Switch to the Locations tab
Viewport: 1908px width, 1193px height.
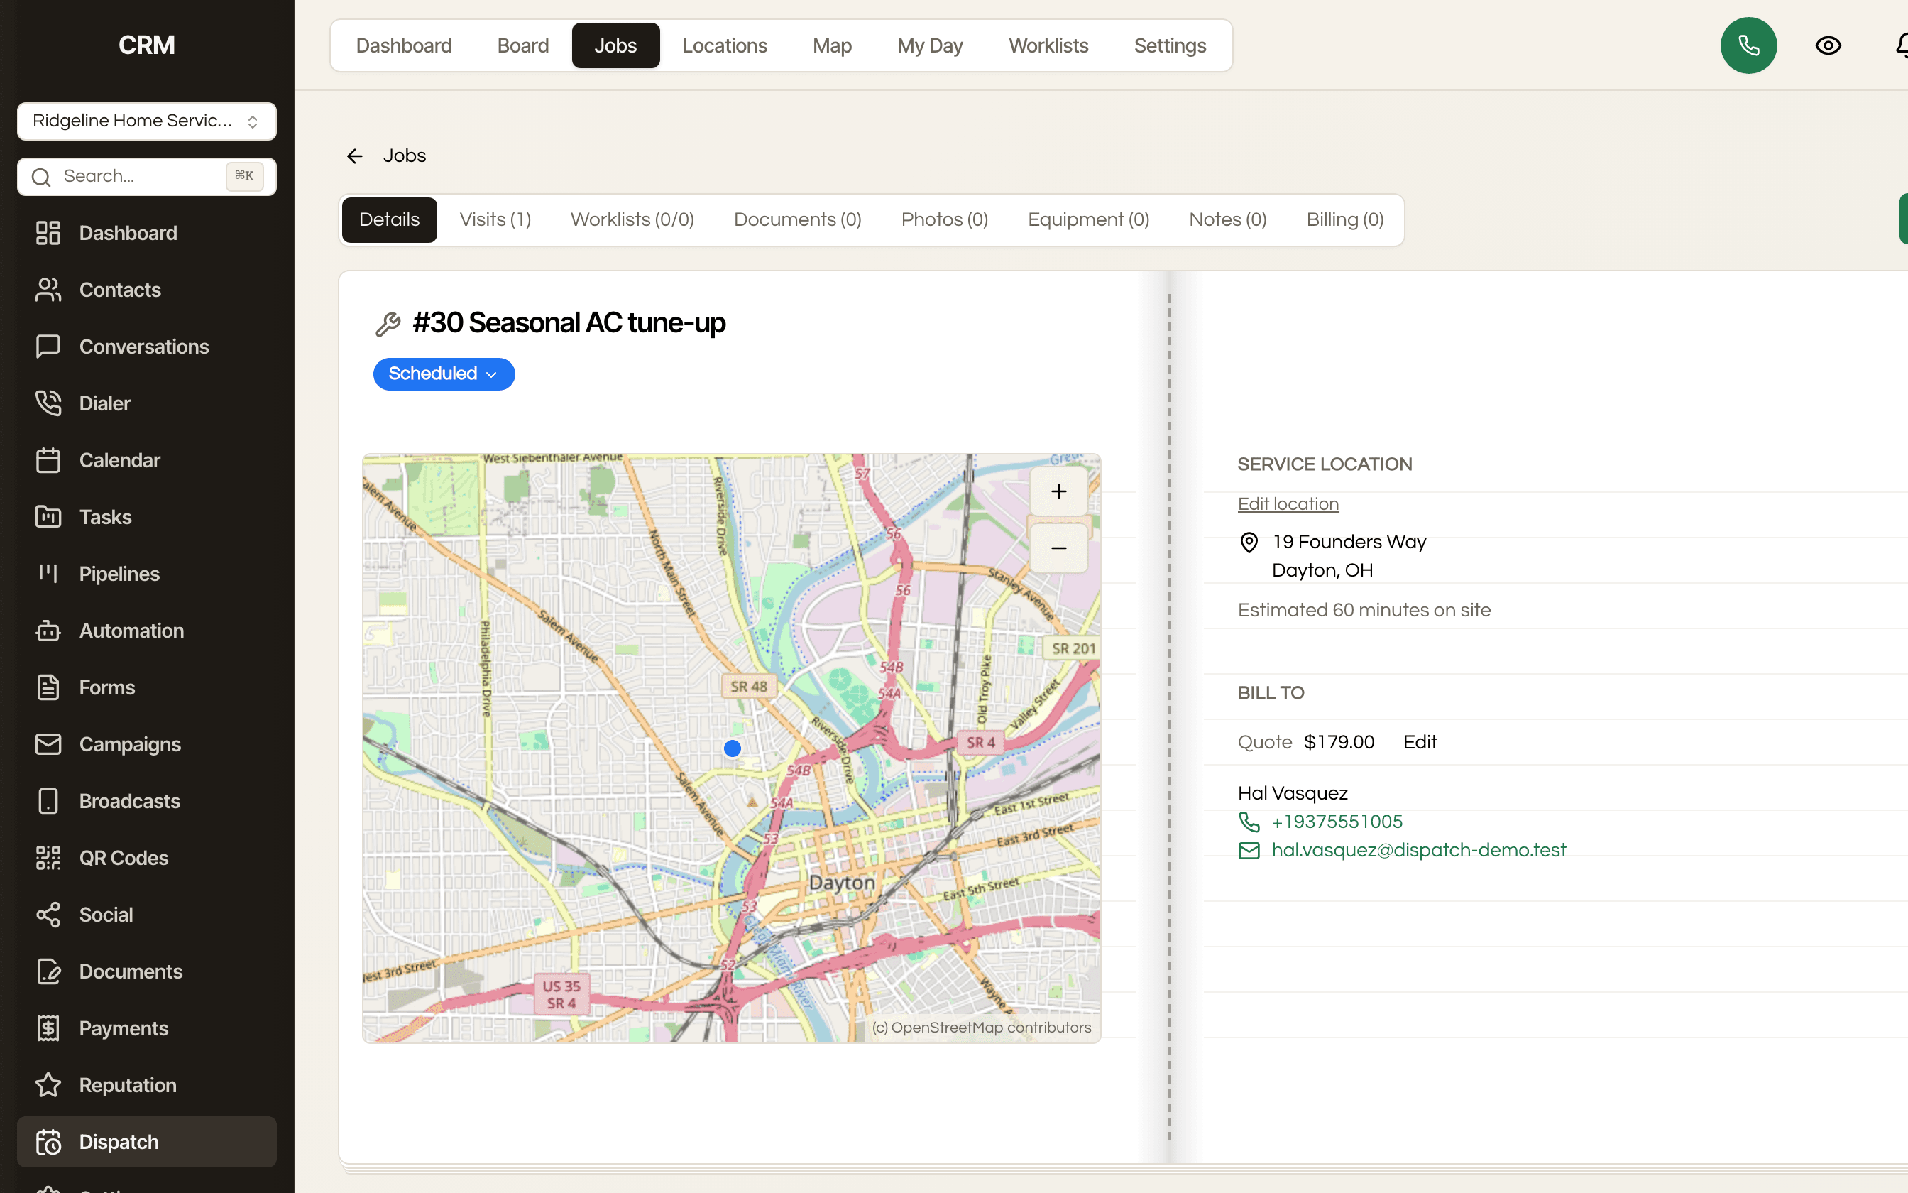[725, 45]
